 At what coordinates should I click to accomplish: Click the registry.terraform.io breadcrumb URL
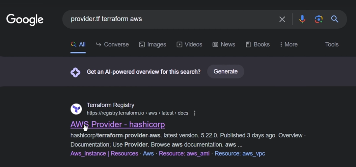137,113
